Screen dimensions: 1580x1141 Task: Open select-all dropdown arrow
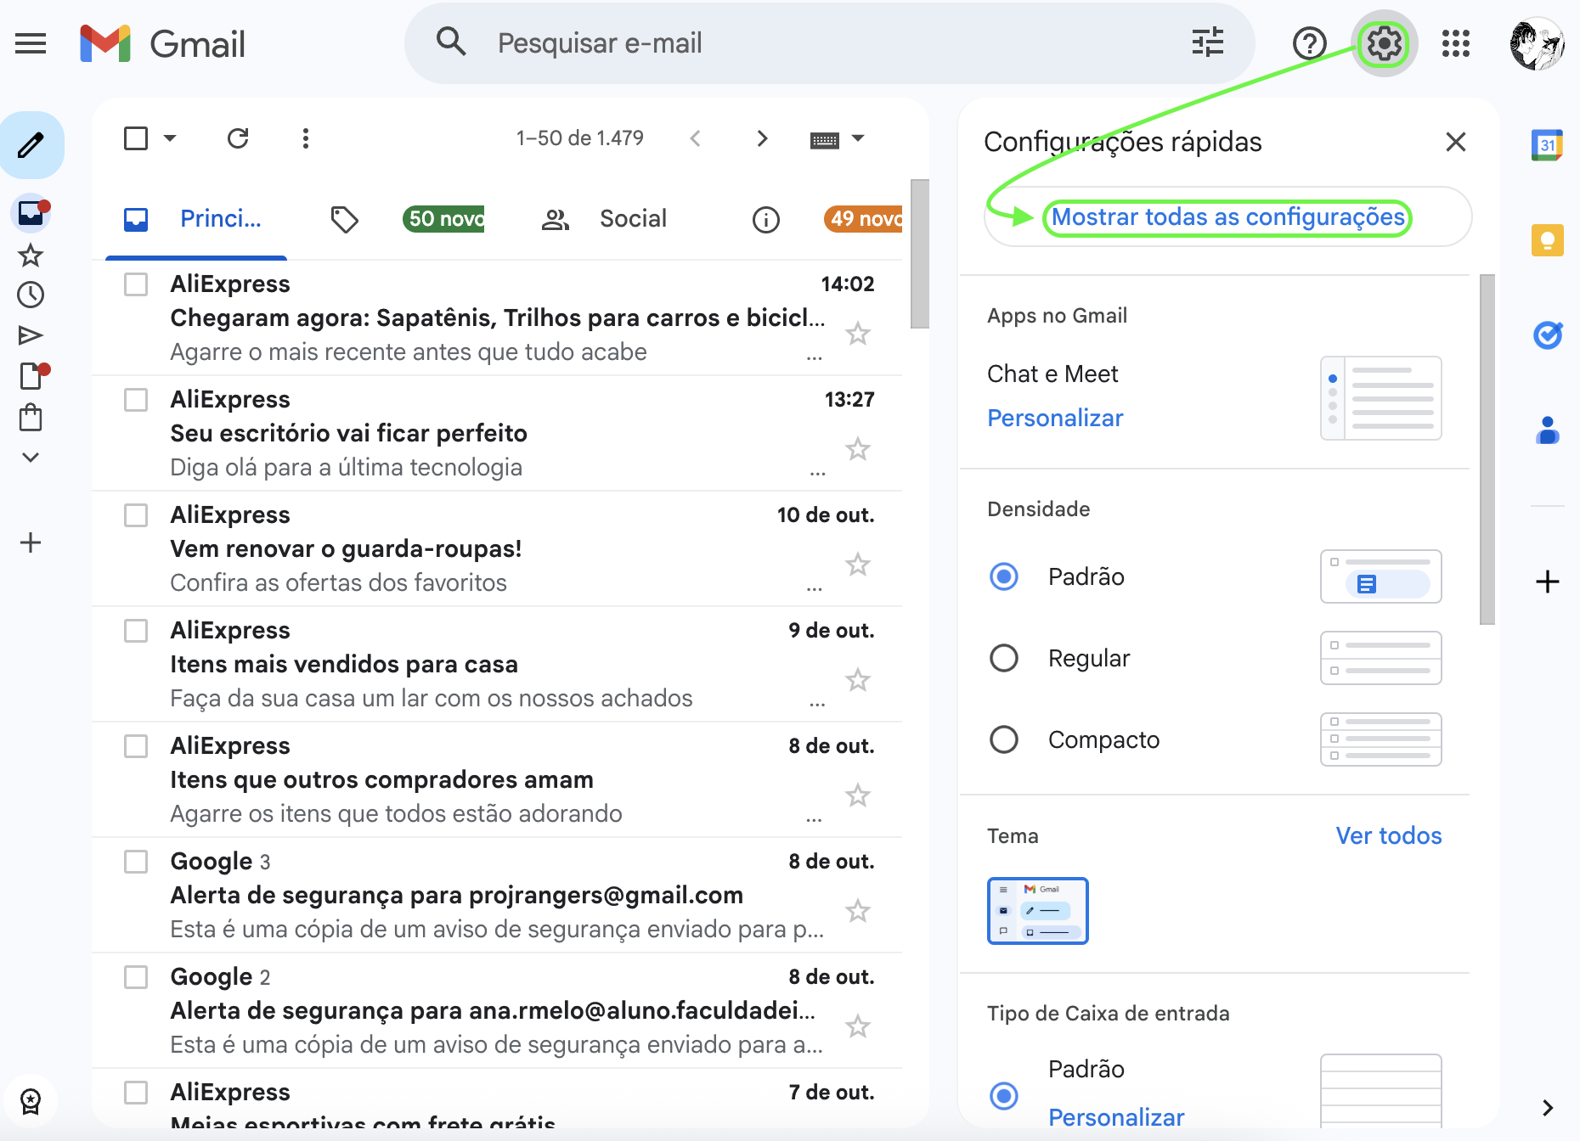[170, 138]
